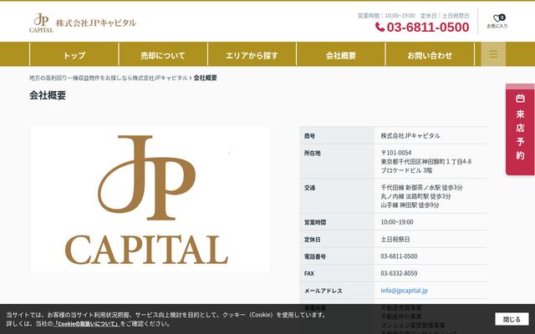Click the 丸ノ内線 淡路町駅 徒歩3分 line
Screen dimensions: 535x334
[x=415, y=196]
